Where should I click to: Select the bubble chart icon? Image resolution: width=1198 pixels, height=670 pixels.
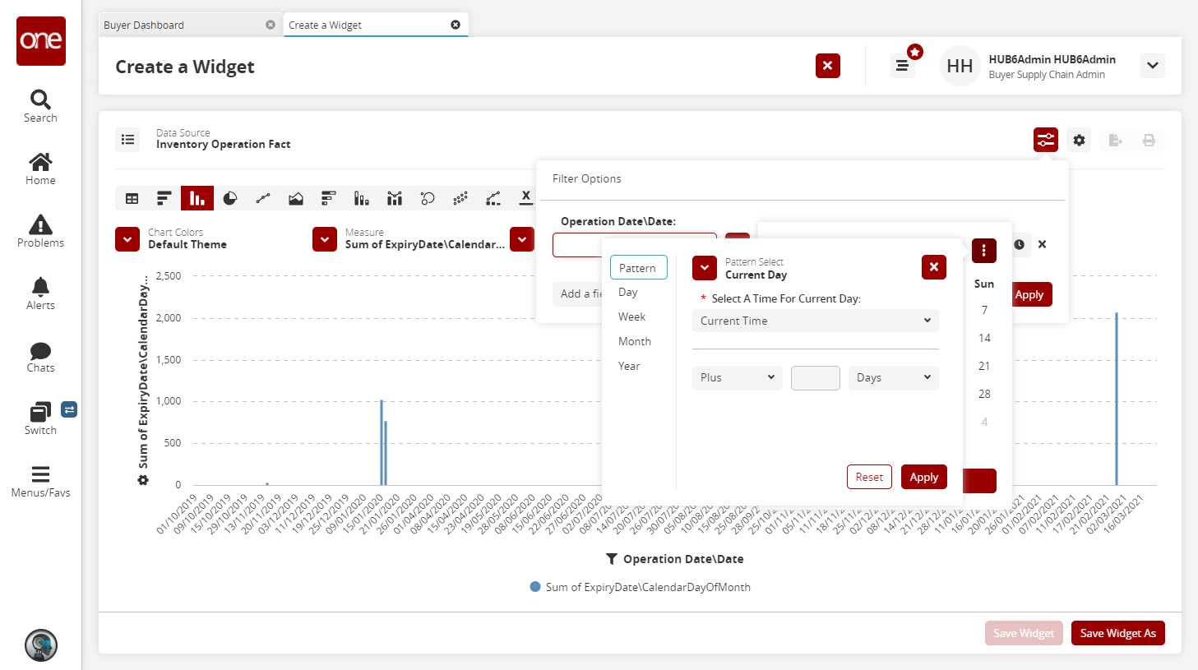(428, 198)
